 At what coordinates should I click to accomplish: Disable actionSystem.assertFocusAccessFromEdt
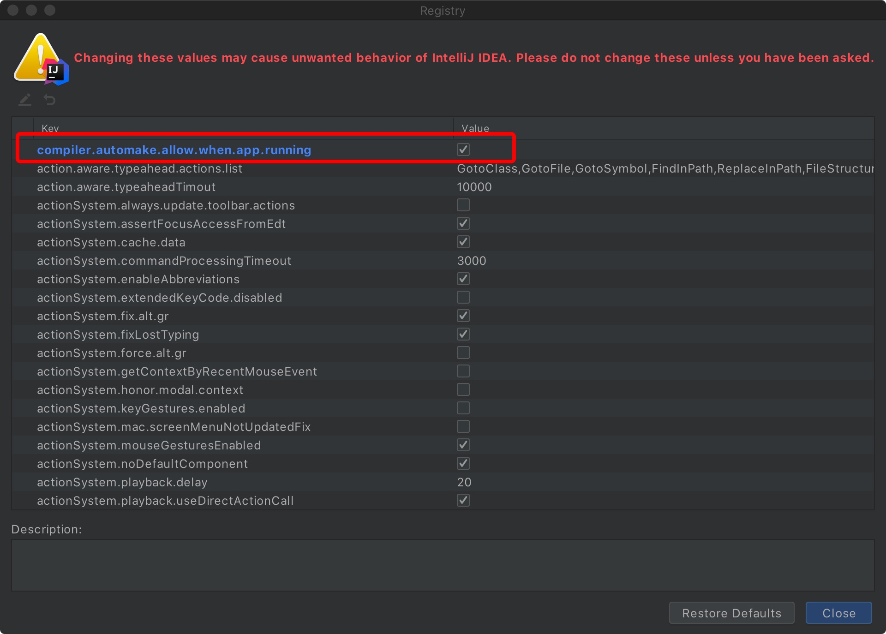point(463,223)
